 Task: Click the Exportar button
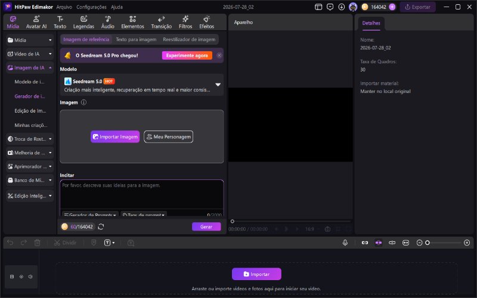pos(418,7)
